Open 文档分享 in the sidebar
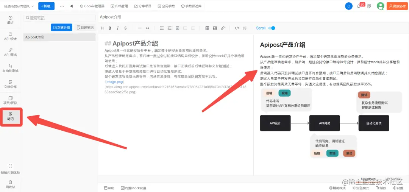Viewport: 409px width, 192px height. pyautogui.click(x=11, y=84)
